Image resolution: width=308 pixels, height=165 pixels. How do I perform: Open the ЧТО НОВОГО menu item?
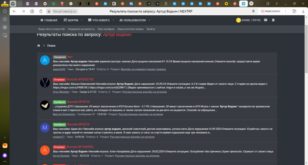[x=99, y=20]
